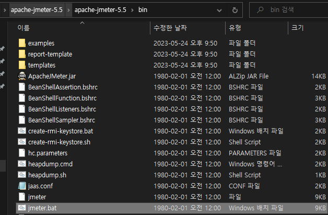328x215 pixels.
Task: Click PARAMETERS 파일 type cell
Action: click(x=255, y=153)
